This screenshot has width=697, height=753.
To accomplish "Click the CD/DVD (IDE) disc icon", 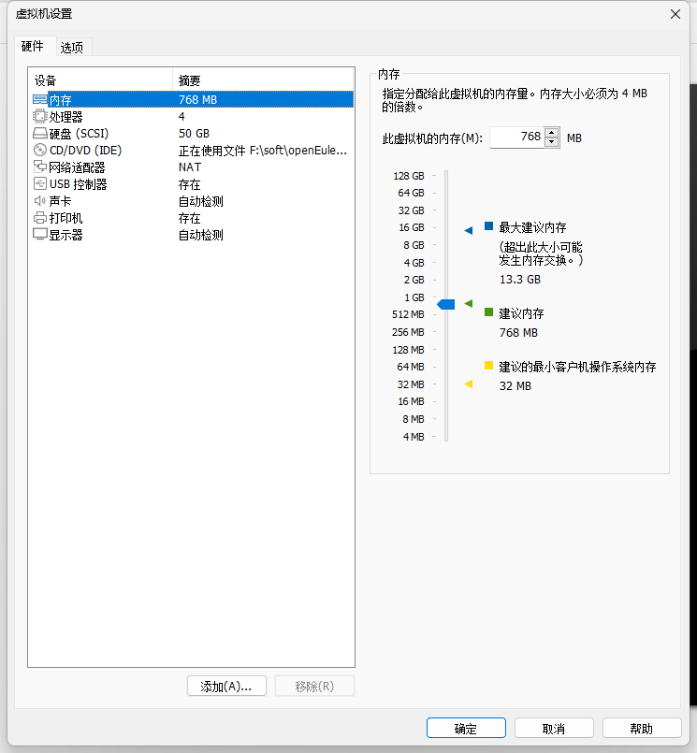I will 40,150.
